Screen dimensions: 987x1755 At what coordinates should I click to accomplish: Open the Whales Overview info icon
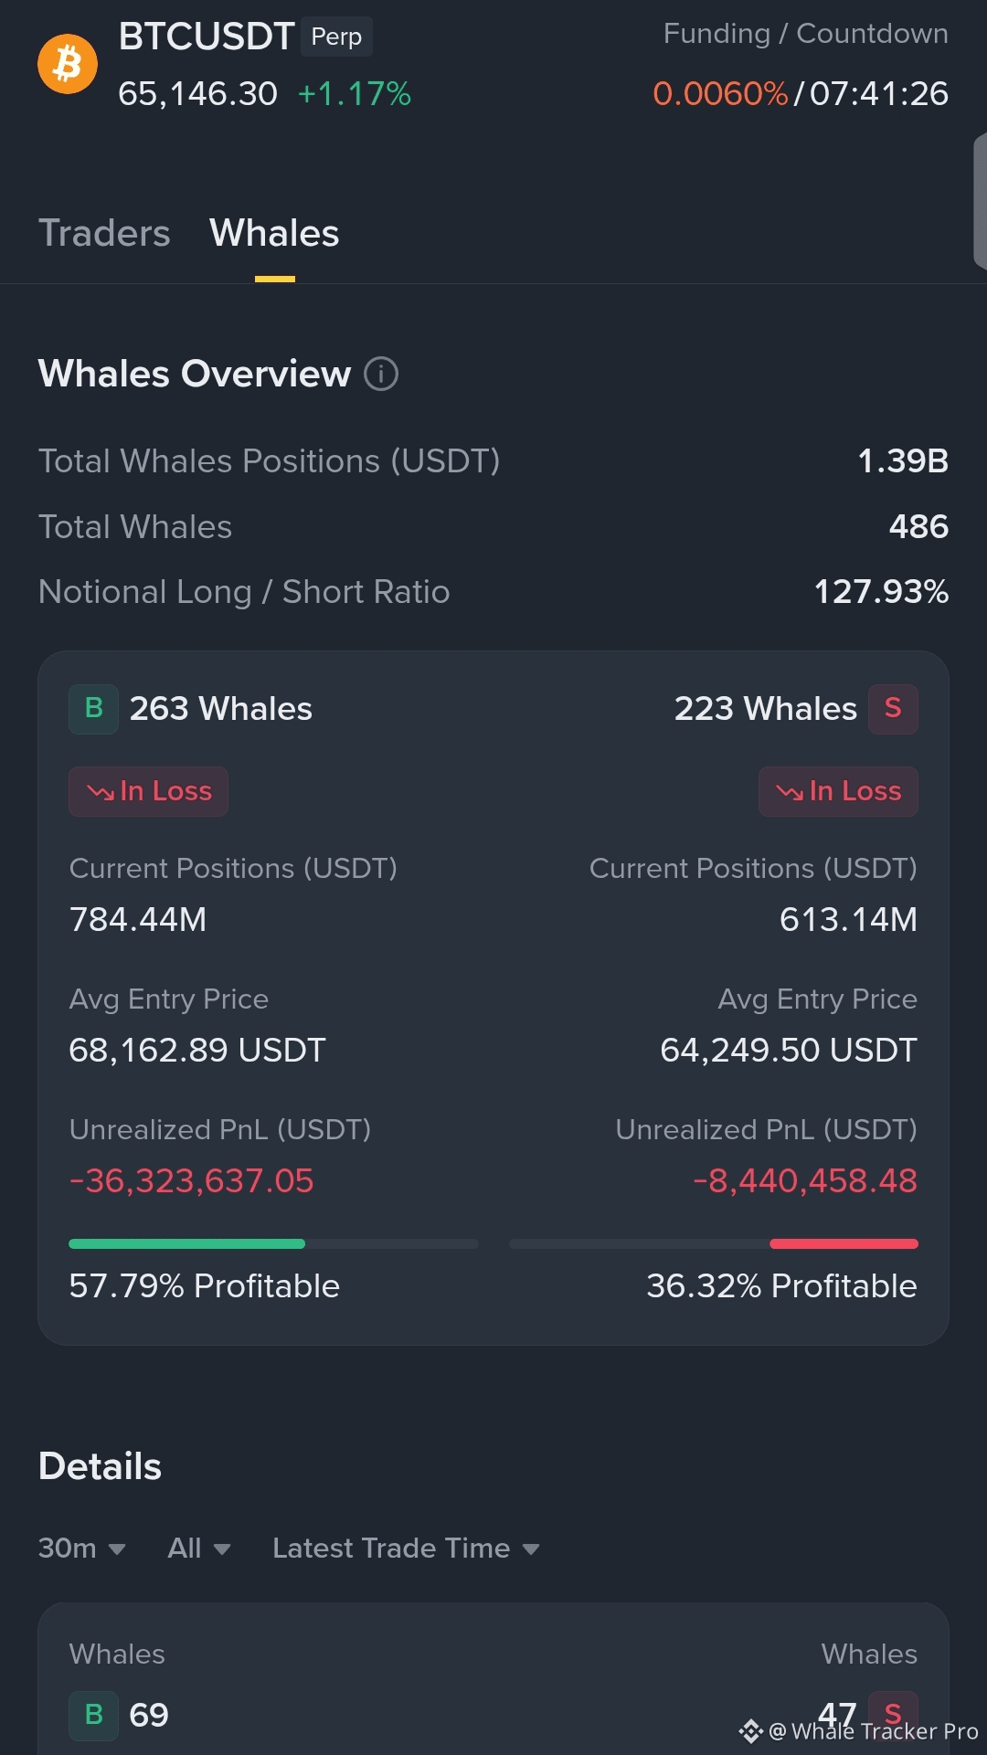pyautogui.click(x=381, y=374)
